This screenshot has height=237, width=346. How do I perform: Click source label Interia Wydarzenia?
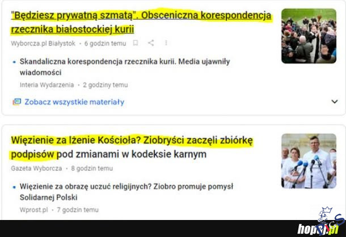coord(47,85)
